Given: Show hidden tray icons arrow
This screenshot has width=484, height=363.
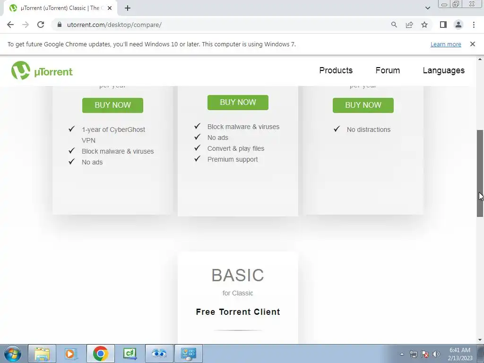Looking at the screenshot, I should pos(402,354).
